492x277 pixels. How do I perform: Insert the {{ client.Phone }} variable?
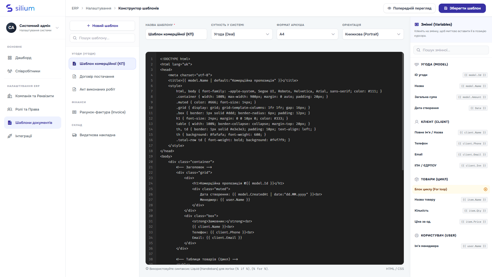(x=472, y=144)
